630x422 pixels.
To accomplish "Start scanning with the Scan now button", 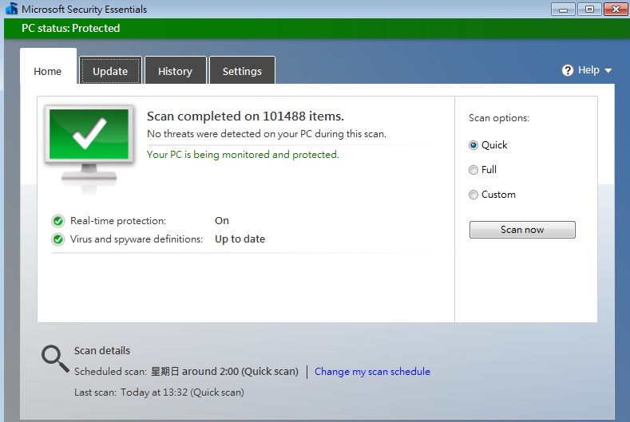I will (x=522, y=230).
